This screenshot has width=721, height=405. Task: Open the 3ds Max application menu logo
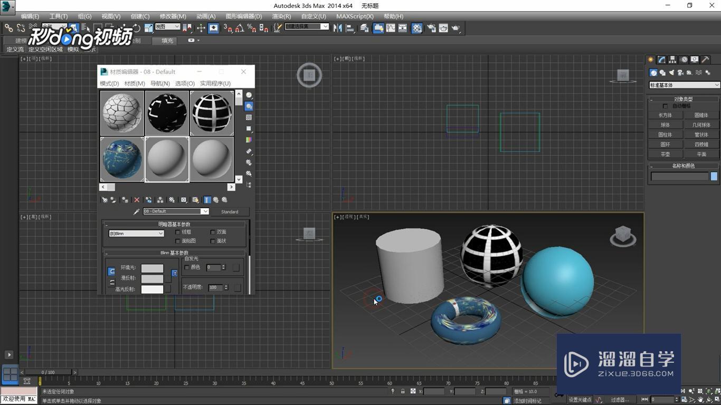pos(7,7)
